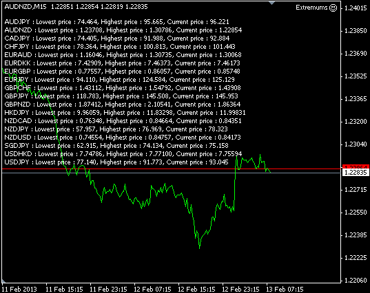Select the NZDUSD price row
Screen dimensions: 370x293
pos(123,138)
